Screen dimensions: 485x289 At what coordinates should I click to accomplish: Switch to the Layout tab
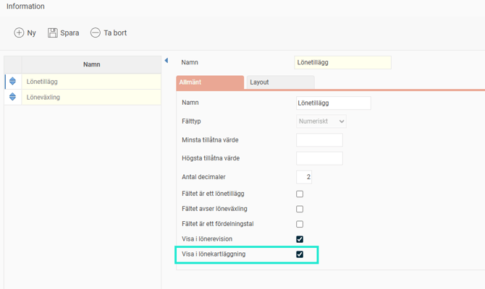[279, 82]
